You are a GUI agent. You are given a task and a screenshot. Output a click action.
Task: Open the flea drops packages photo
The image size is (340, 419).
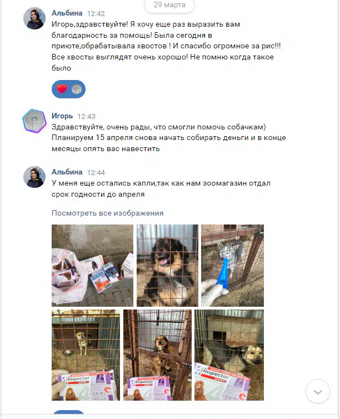(x=92, y=266)
